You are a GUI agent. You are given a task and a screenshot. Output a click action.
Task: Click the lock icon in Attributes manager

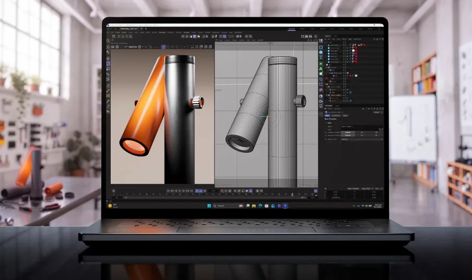point(377,109)
